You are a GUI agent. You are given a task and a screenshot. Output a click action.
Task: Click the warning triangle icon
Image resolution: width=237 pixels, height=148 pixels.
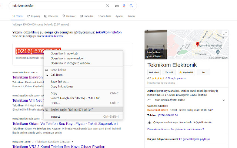(x=149, y=122)
